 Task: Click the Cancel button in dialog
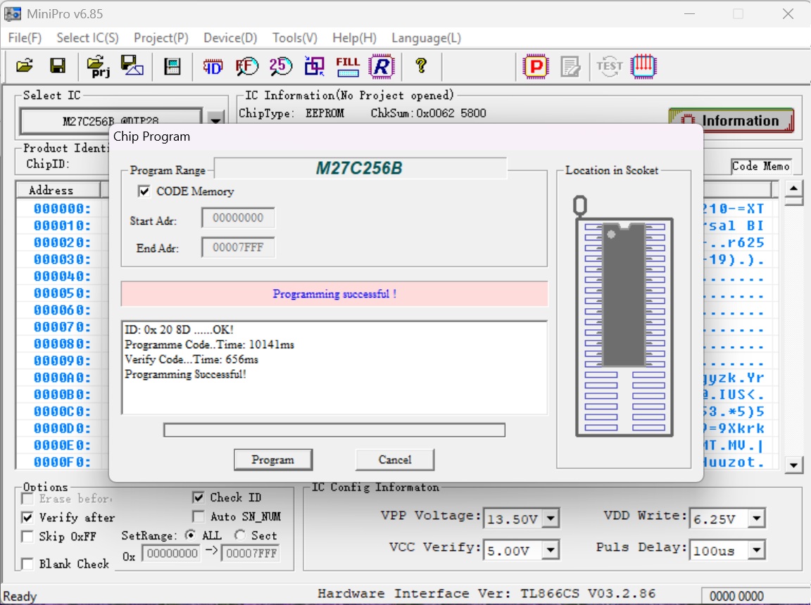[x=394, y=459]
